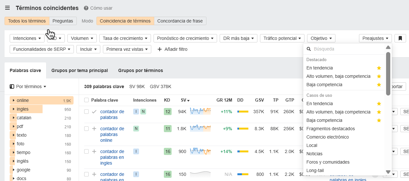Image resolution: width=409 pixels, height=181 pixels.
Task: Click the plus icon beside Añadir filtro
Action: (x=159, y=49)
